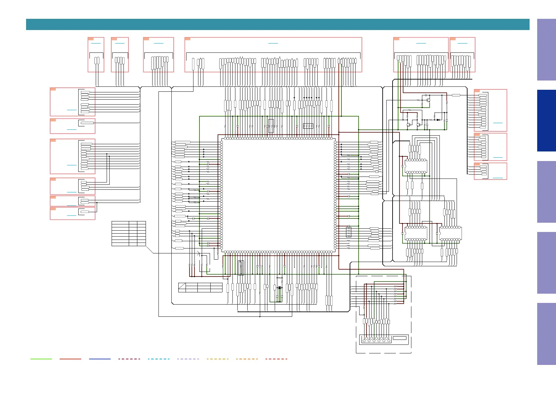Click the orange dashed legend line
The height and width of the screenshot is (393, 556).
[x=247, y=359]
